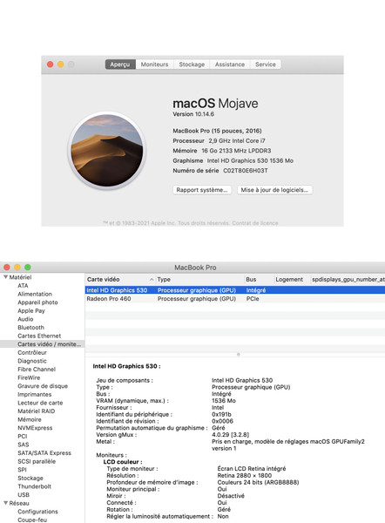Click the green zoom button of MacBook Pro window
The width and height of the screenshot is (385, 523).
pyautogui.click(x=28, y=268)
